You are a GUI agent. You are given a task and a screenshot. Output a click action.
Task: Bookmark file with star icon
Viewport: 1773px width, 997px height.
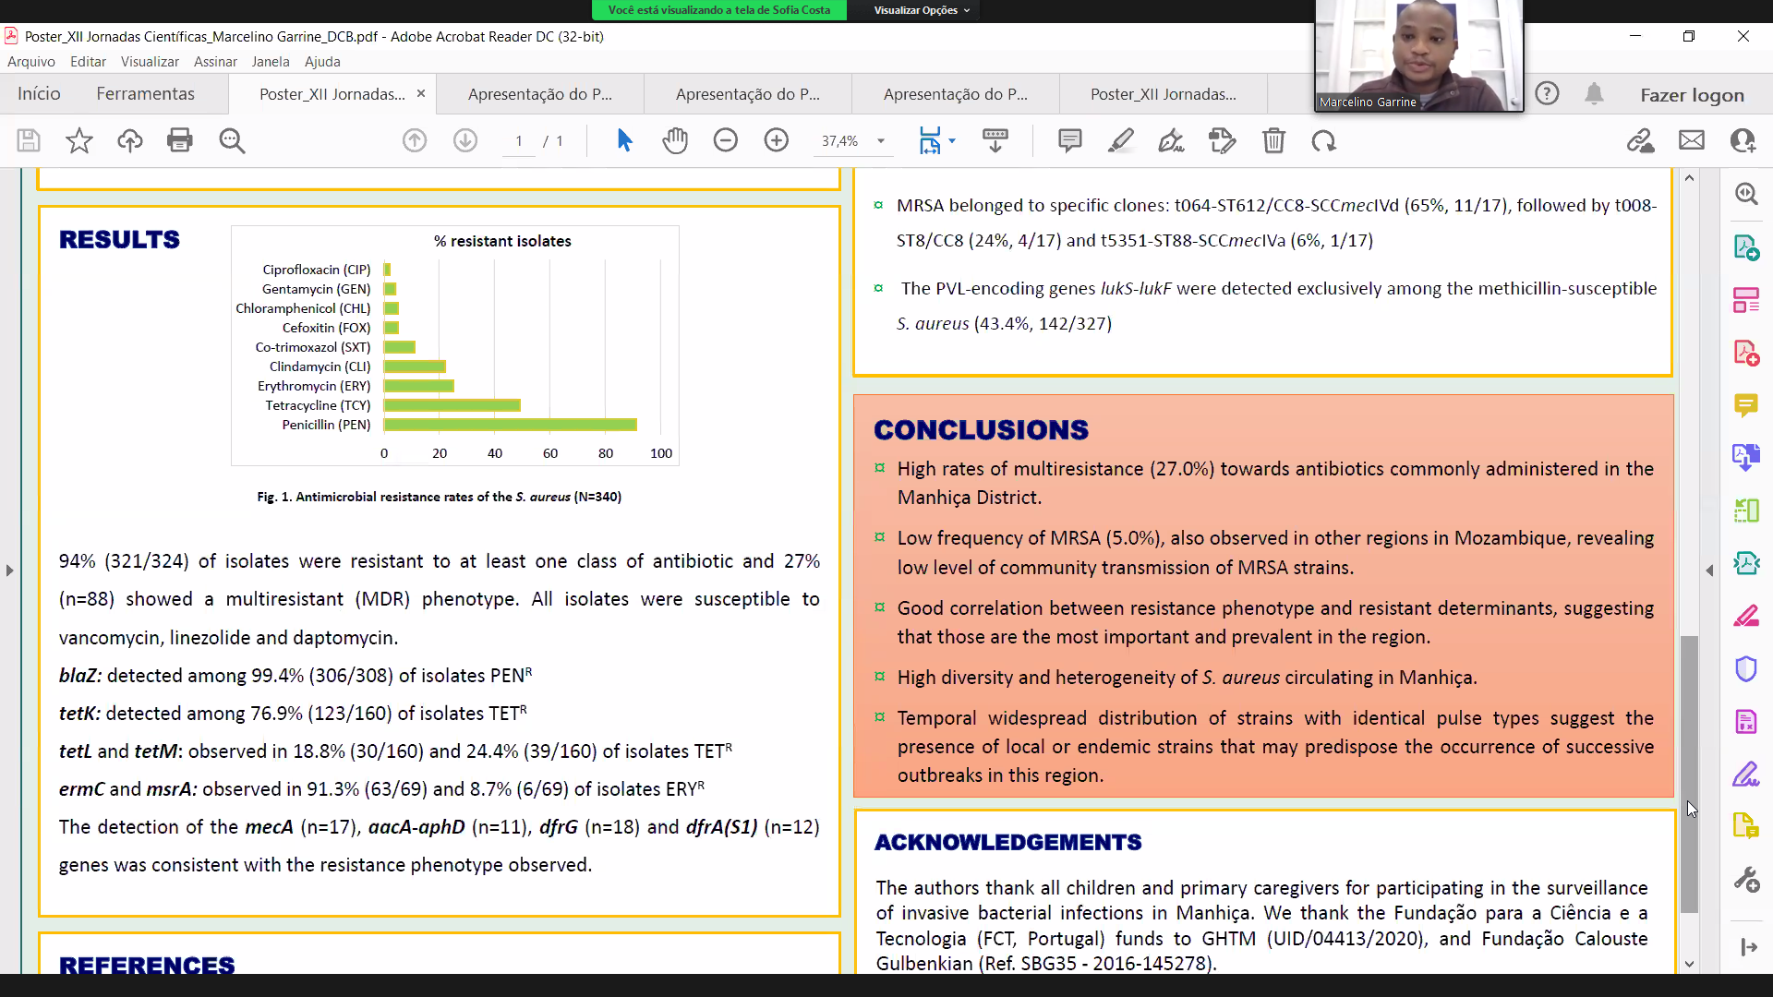pyautogui.click(x=79, y=140)
